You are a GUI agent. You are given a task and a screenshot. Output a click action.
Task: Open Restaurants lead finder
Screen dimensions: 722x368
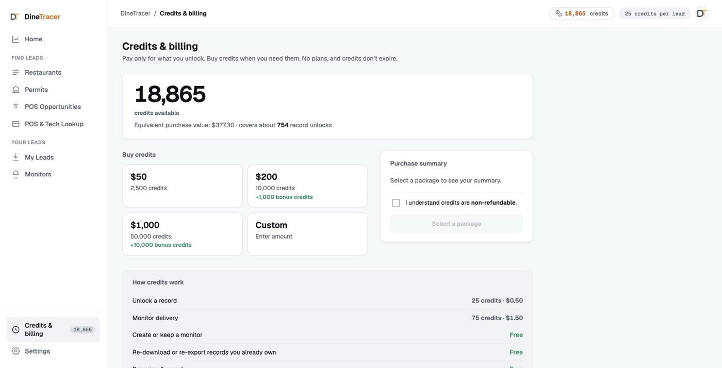point(53,73)
